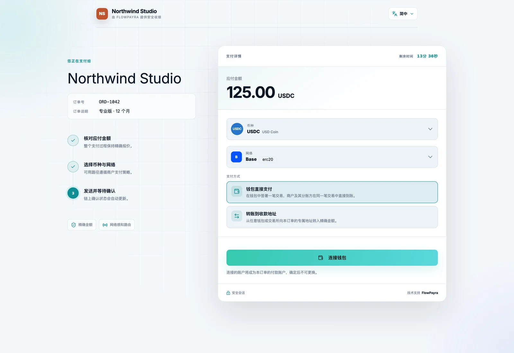Click the erc20 token standard tag
Image resolution: width=514 pixels, height=353 pixels.
[x=268, y=159]
